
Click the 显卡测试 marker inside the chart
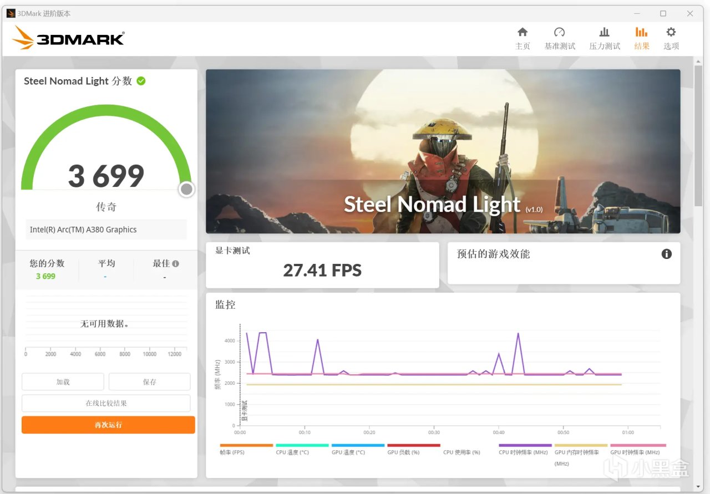[x=245, y=411]
